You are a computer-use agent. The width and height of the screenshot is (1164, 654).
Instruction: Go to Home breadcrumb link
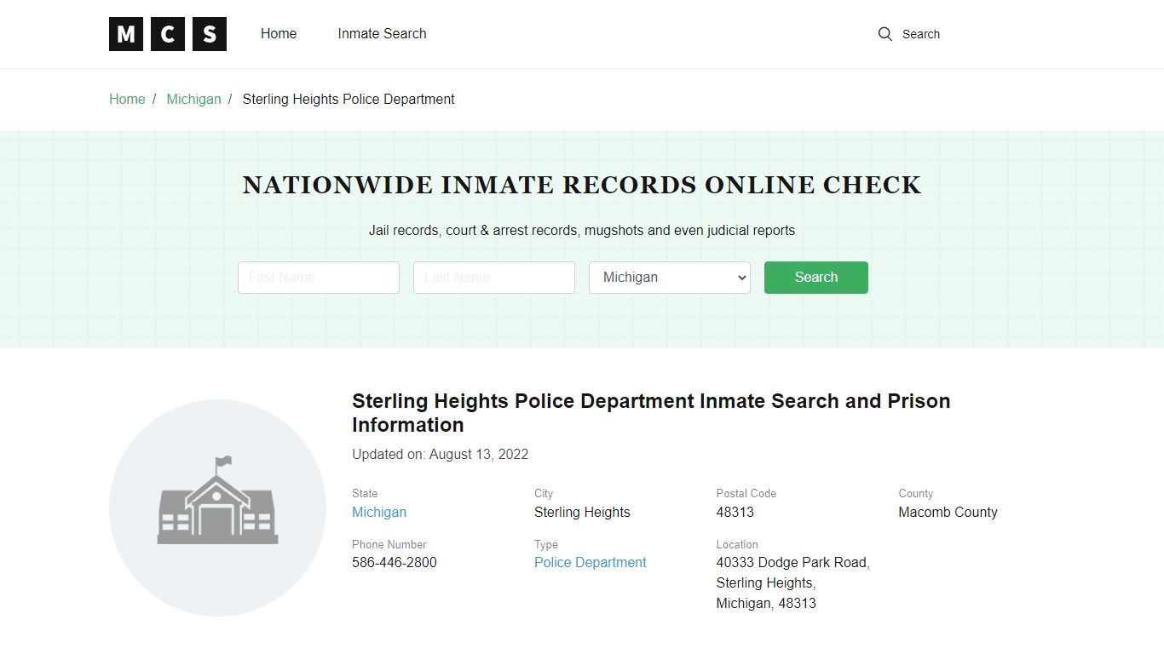pos(127,99)
